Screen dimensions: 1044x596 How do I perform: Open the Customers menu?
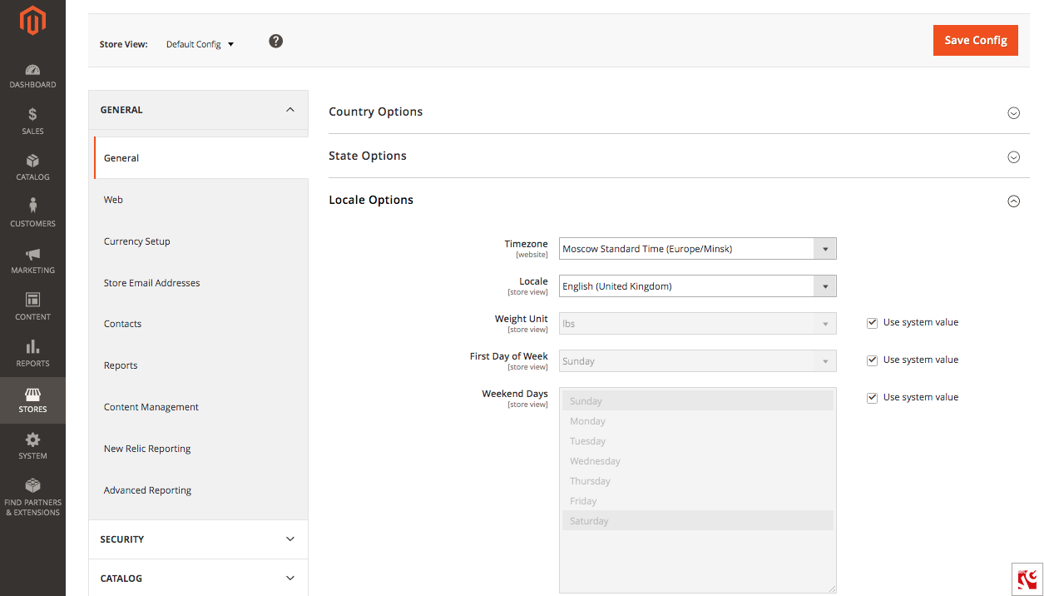32,214
